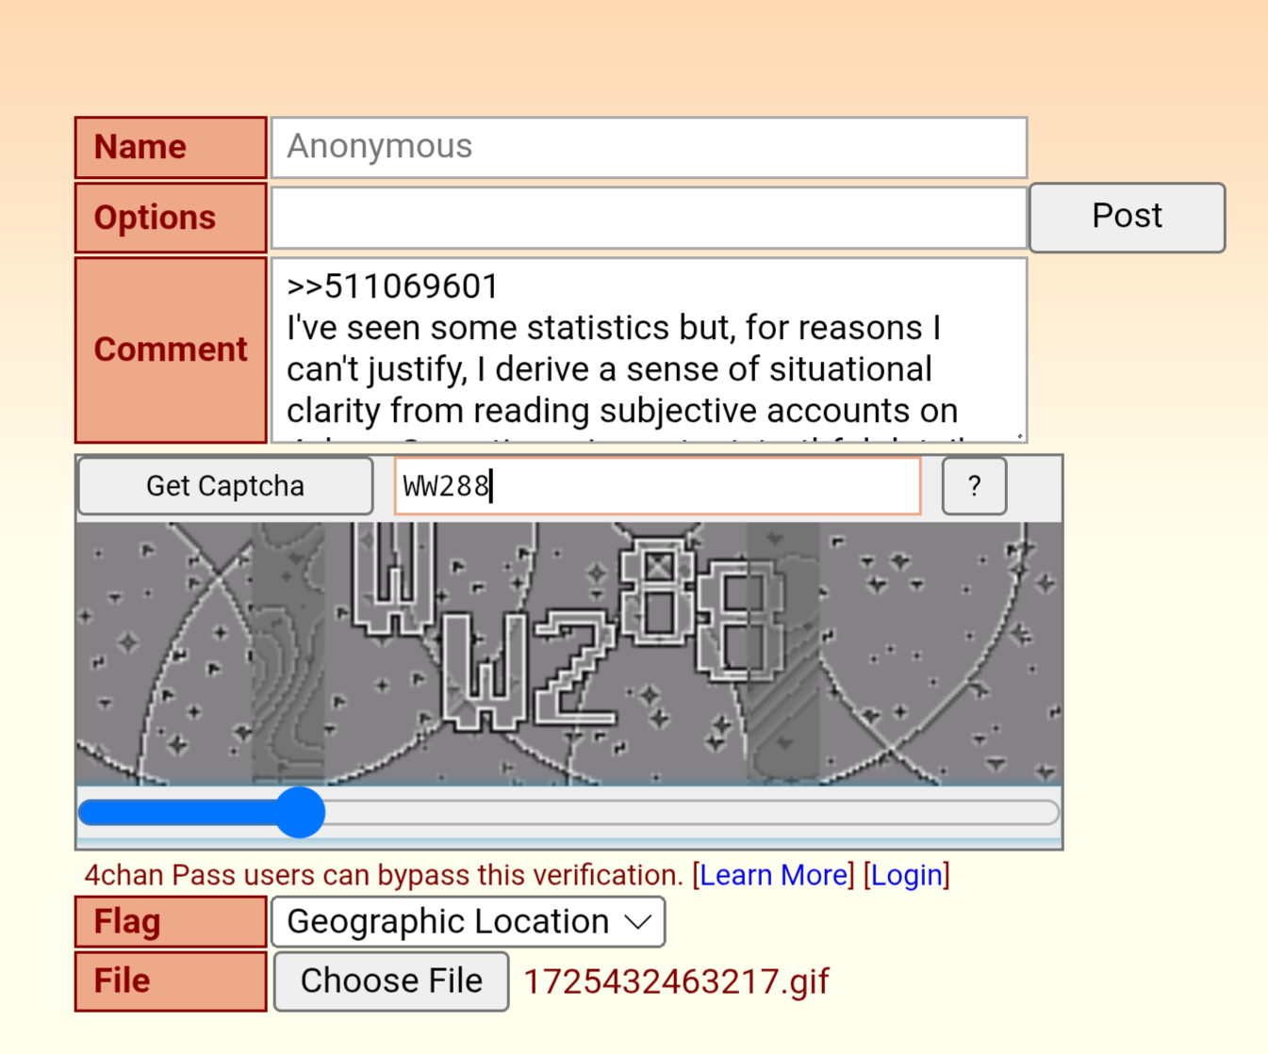Request a new code via Get Captcha
Viewport: 1268px width, 1054px height.
(225, 486)
